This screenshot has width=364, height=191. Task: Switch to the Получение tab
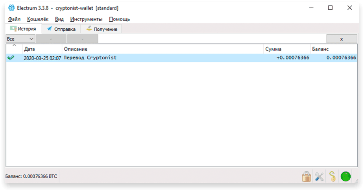(102, 29)
